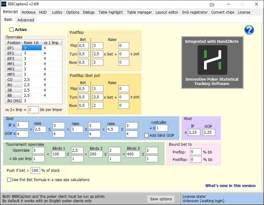Tick the Add blind OOP checkbox

pyautogui.click(x=147, y=136)
